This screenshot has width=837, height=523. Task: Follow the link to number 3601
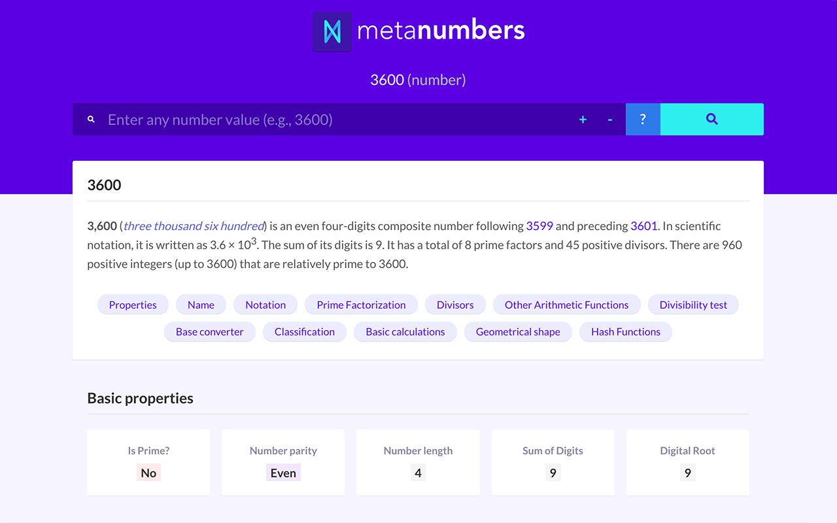[643, 226]
